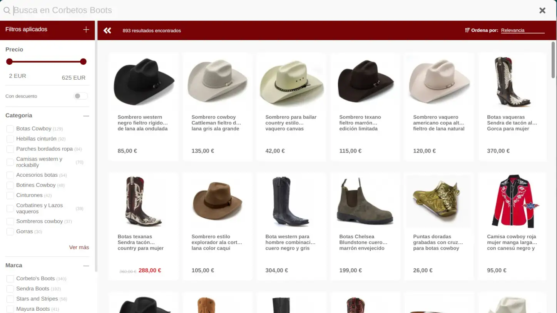
Task: Check the Hebillas cinturón category
Action: point(10,139)
